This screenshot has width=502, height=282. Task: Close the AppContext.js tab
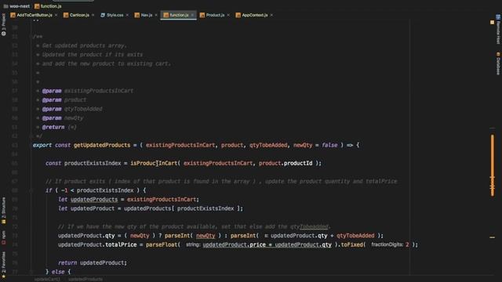271,15
